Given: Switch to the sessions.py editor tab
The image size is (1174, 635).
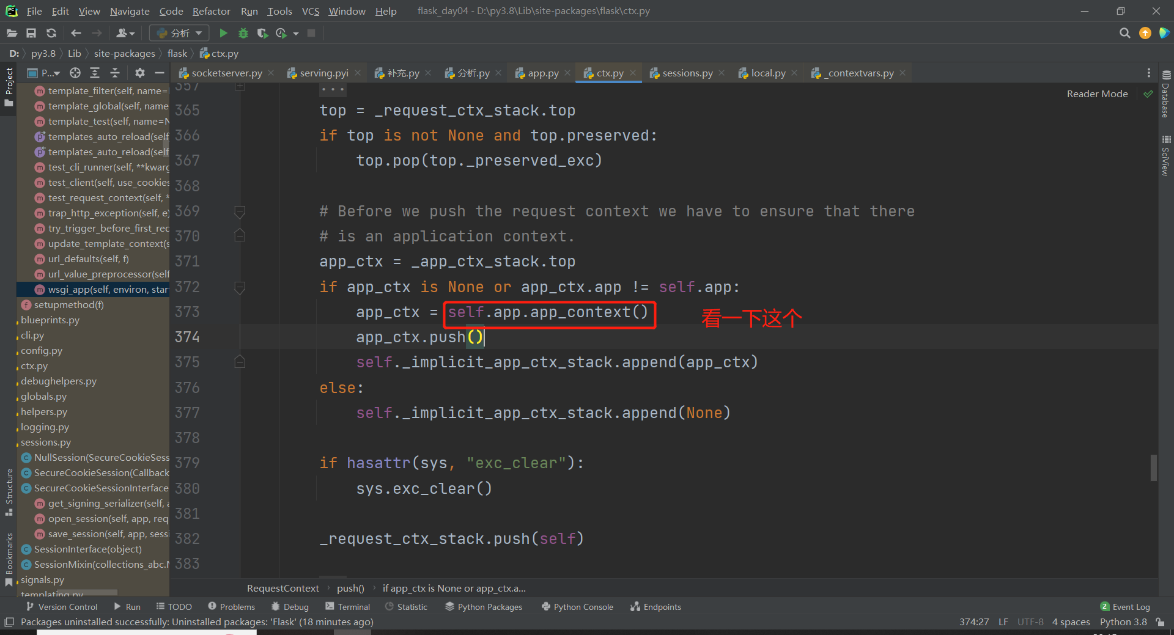Looking at the screenshot, I should pyautogui.click(x=687, y=73).
